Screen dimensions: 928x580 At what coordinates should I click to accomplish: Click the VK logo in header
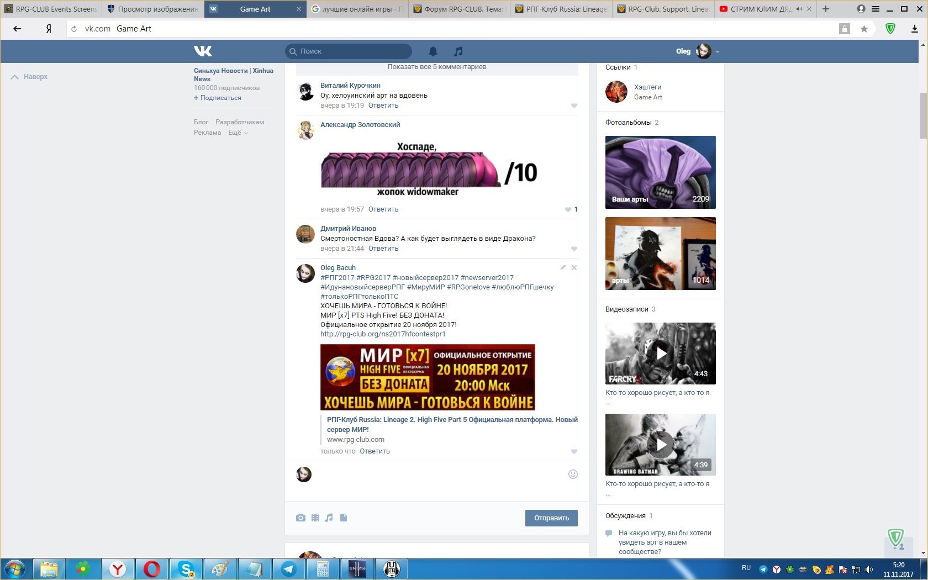click(x=203, y=51)
